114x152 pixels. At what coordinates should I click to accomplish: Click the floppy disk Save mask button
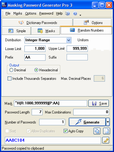(x=99, y=103)
